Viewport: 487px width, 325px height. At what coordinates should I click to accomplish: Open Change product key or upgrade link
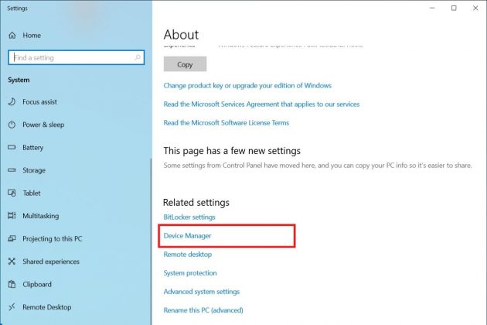tap(247, 86)
